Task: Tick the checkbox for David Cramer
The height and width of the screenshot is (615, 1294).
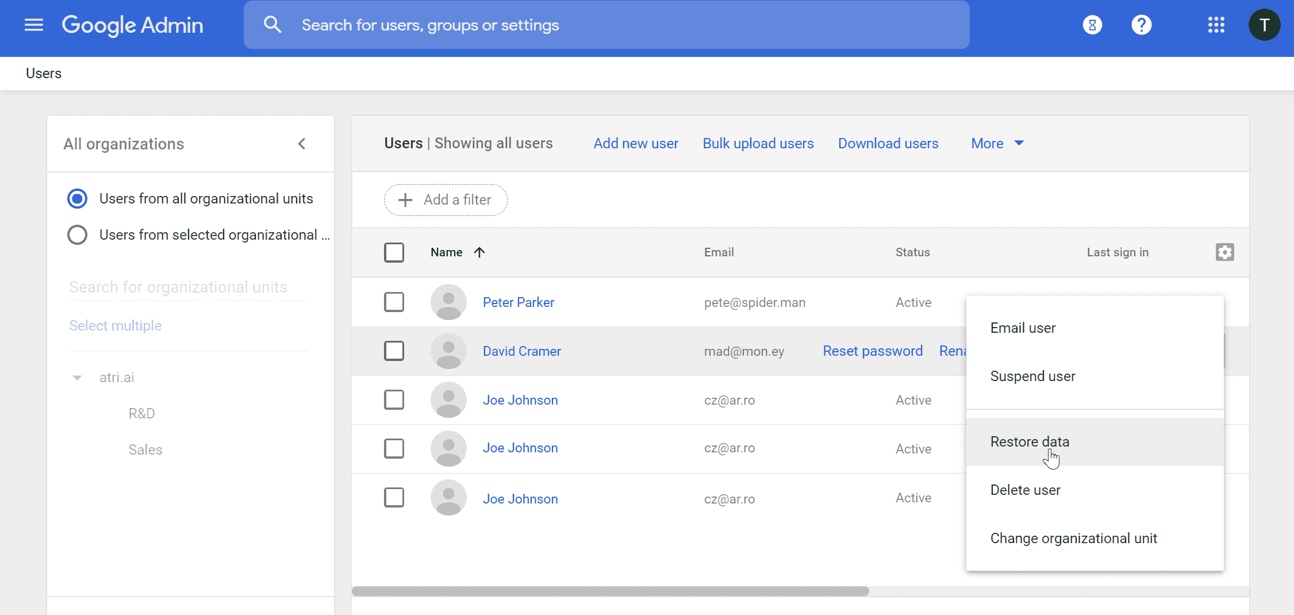Action: click(x=394, y=351)
